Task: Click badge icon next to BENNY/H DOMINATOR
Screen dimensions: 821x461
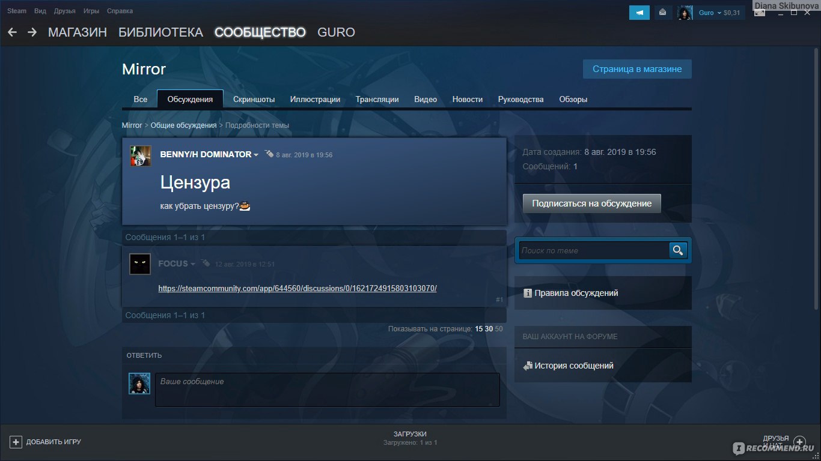Action: (x=269, y=154)
